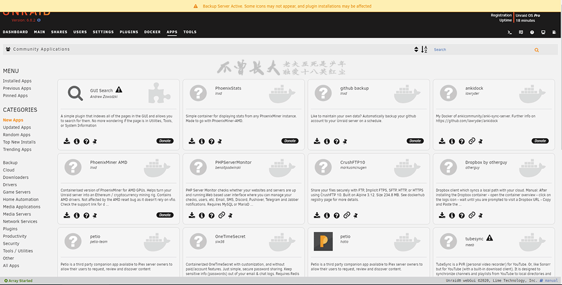The height and width of the screenshot is (285, 562).
Task: Click the orange search magnifier icon
Action: (537, 50)
